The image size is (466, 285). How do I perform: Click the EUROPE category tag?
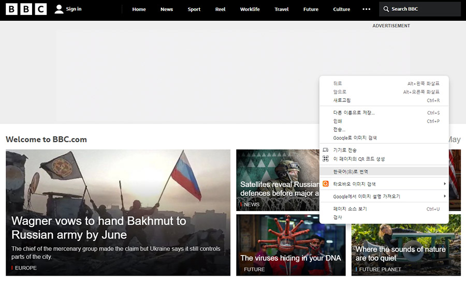(x=25, y=268)
